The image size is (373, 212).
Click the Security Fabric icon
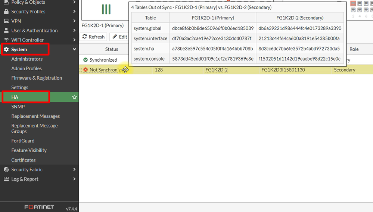[x=6, y=169]
